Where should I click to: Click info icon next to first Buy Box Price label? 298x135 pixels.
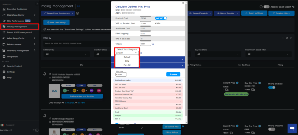260,83
